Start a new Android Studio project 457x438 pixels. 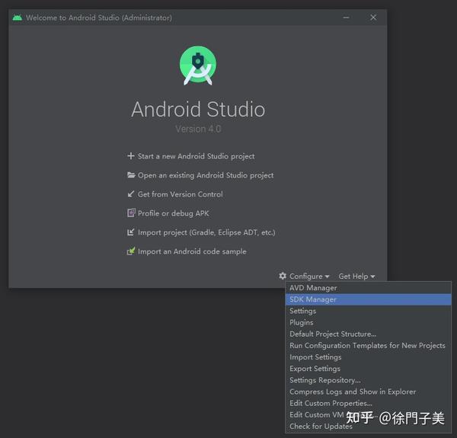pos(196,156)
